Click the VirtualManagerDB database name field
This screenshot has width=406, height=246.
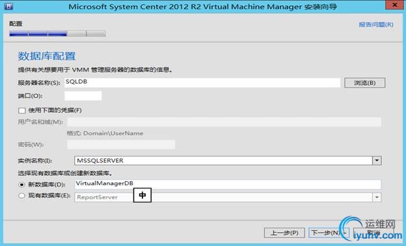pyautogui.click(x=228, y=184)
